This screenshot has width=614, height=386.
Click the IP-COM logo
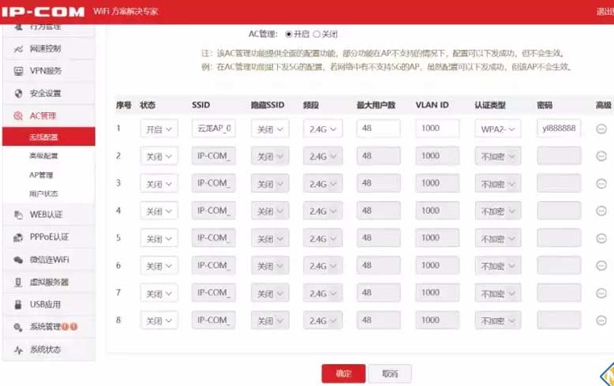click(x=43, y=11)
